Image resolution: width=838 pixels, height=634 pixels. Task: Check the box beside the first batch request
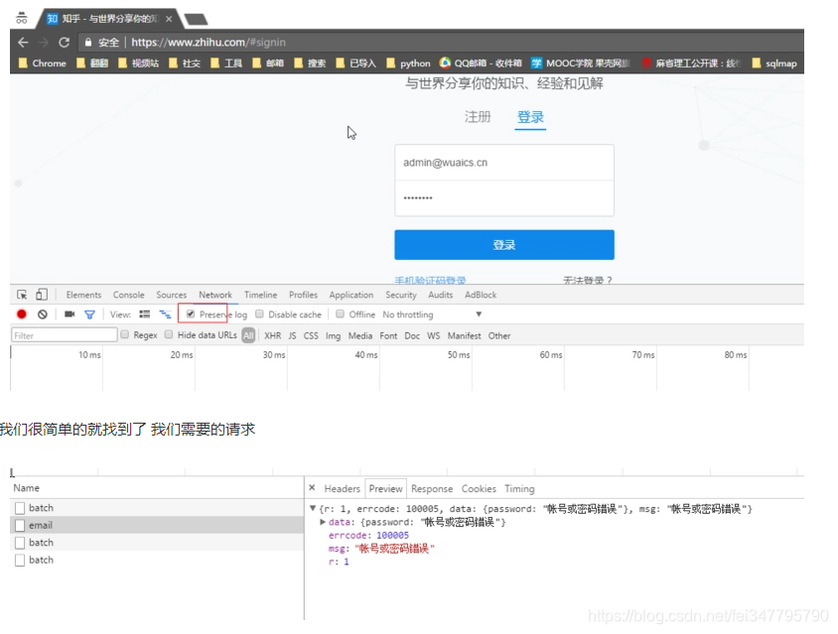[20, 508]
